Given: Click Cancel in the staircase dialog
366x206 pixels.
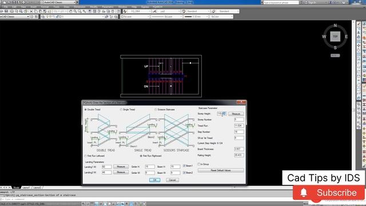Looking at the screenshot, I should point(172,180).
